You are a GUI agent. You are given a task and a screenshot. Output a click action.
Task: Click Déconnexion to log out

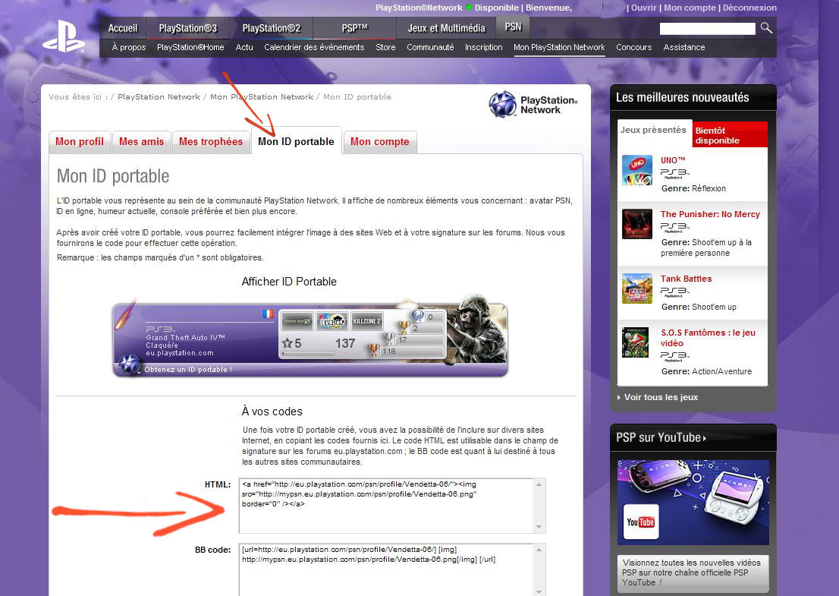pos(749,8)
